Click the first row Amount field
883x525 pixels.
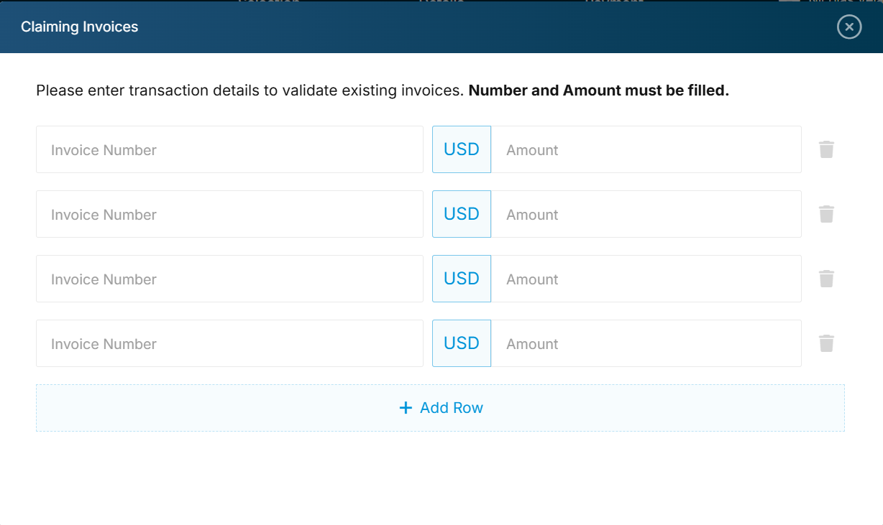[646, 149]
